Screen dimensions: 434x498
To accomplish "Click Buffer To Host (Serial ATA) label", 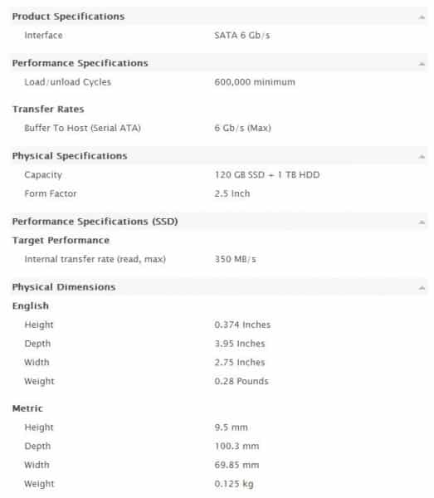I will point(82,128).
